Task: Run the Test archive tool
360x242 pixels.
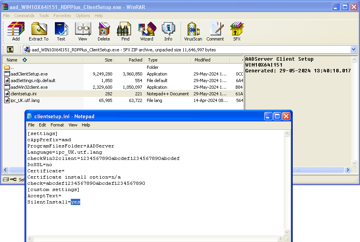Action: coord(61,32)
